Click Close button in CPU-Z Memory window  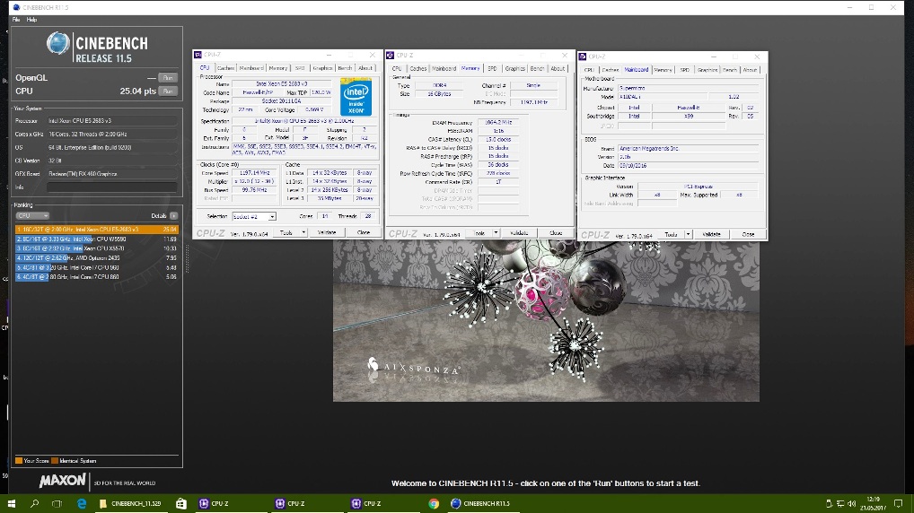(x=556, y=233)
